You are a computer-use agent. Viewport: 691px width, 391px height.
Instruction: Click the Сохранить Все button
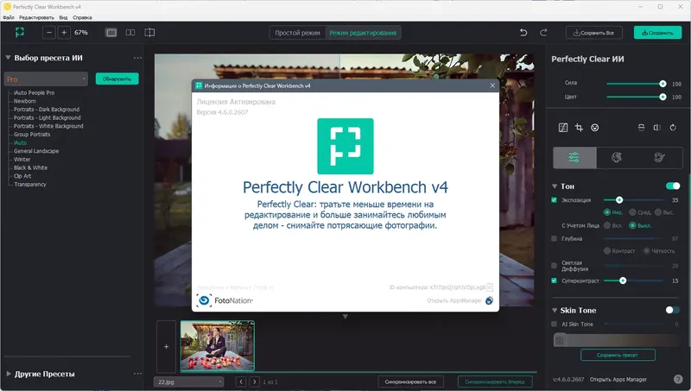pyautogui.click(x=594, y=33)
